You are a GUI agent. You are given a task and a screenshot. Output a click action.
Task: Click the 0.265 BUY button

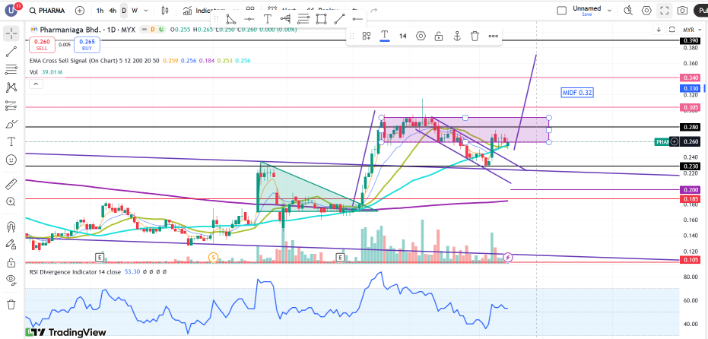[x=87, y=45]
